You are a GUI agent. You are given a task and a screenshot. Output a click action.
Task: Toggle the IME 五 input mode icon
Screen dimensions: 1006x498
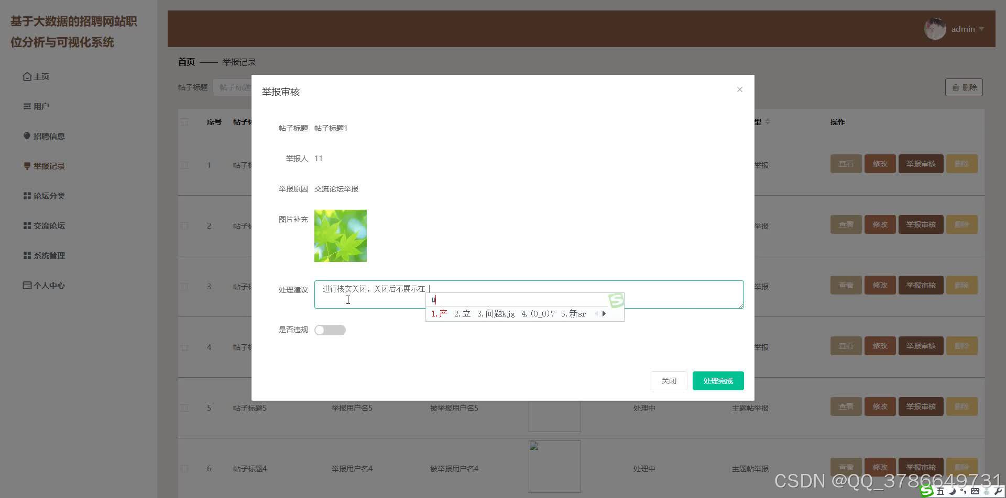941,491
